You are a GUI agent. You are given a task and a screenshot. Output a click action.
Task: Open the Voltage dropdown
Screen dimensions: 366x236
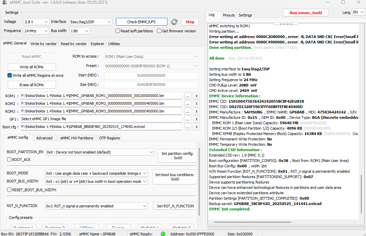pos(36,22)
